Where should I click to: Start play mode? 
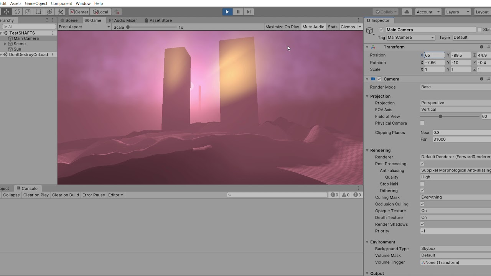pos(227,12)
